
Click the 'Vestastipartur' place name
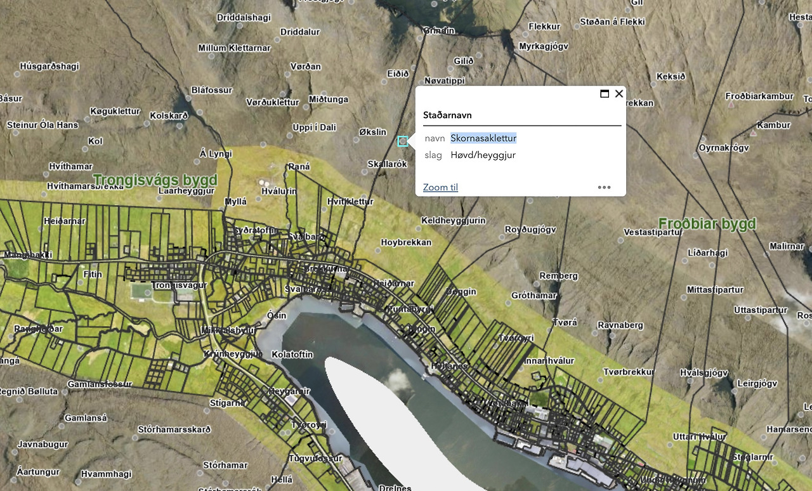653,232
